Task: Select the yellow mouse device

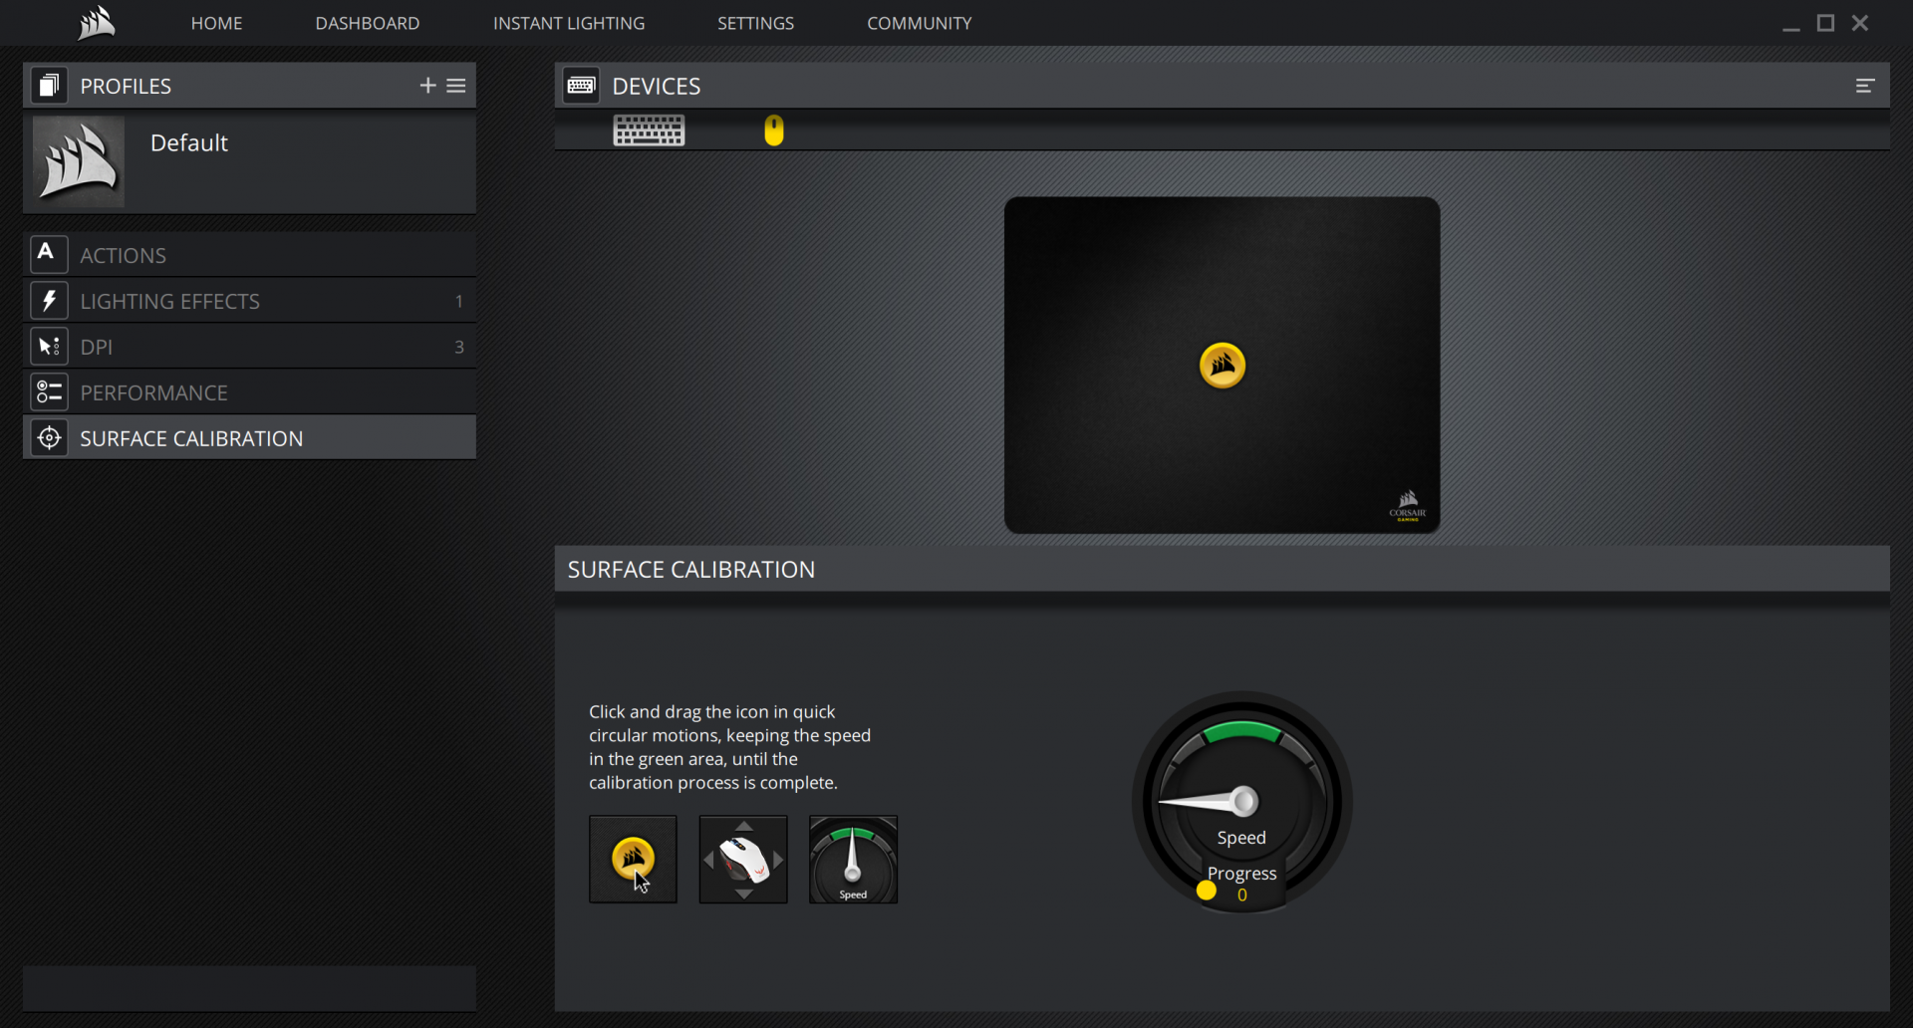Action: point(774,130)
